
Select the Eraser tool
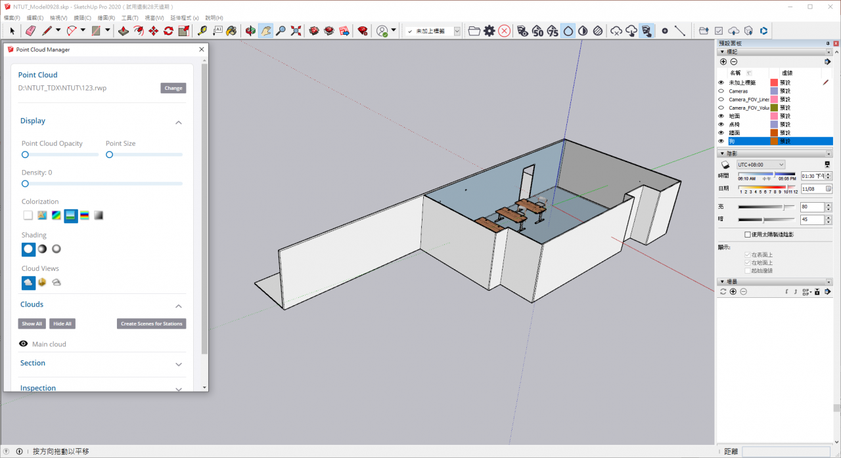(30, 31)
